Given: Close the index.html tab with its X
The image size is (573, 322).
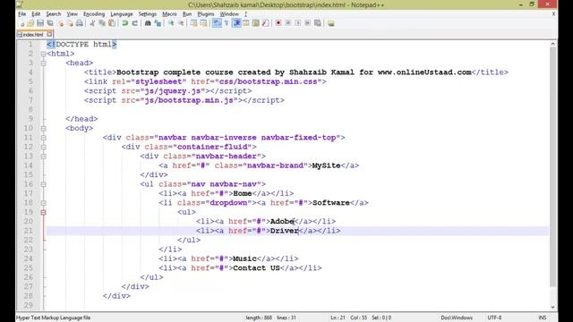Looking at the screenshot, I should click(x=50, y=34).
